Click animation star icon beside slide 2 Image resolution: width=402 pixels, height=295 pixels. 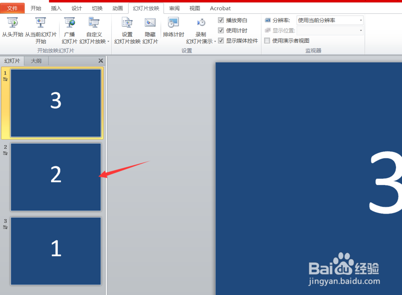5,153
